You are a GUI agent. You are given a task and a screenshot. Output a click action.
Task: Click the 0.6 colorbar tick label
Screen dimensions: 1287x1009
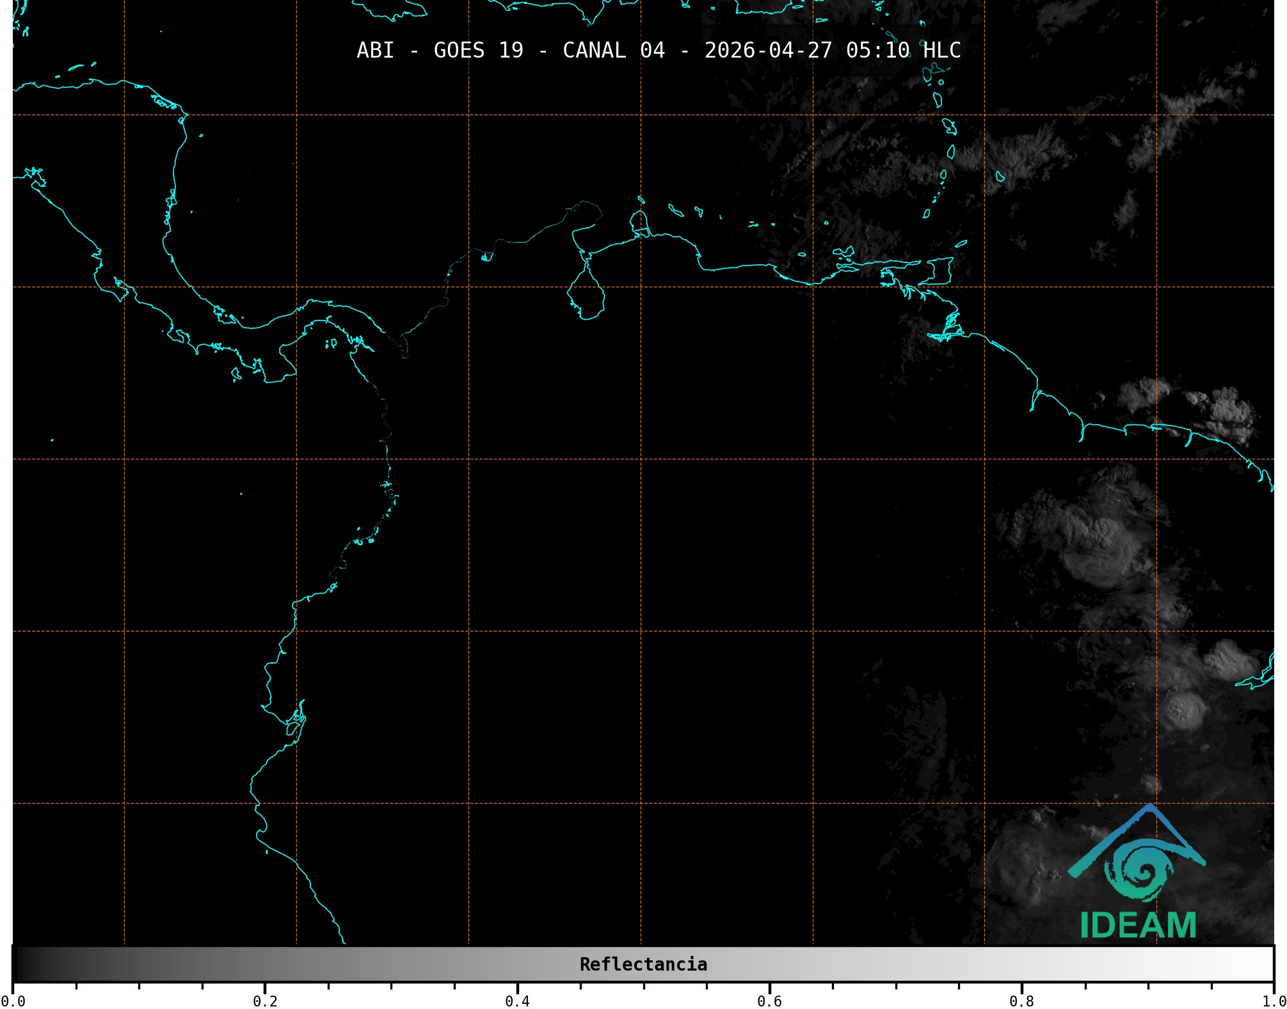coord(769,1001)
